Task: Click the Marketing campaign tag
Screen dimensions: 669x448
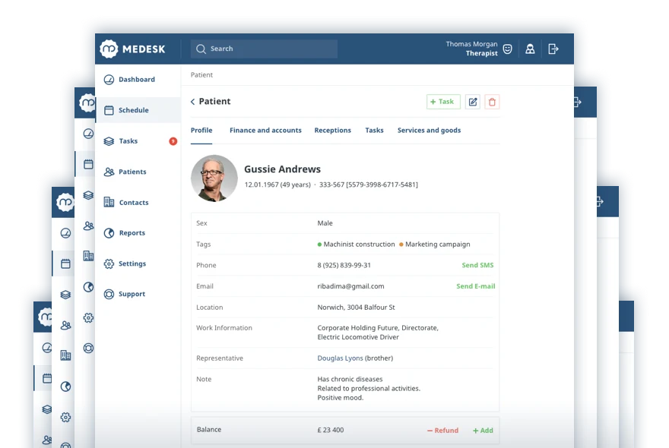Action: coord(435,245)
